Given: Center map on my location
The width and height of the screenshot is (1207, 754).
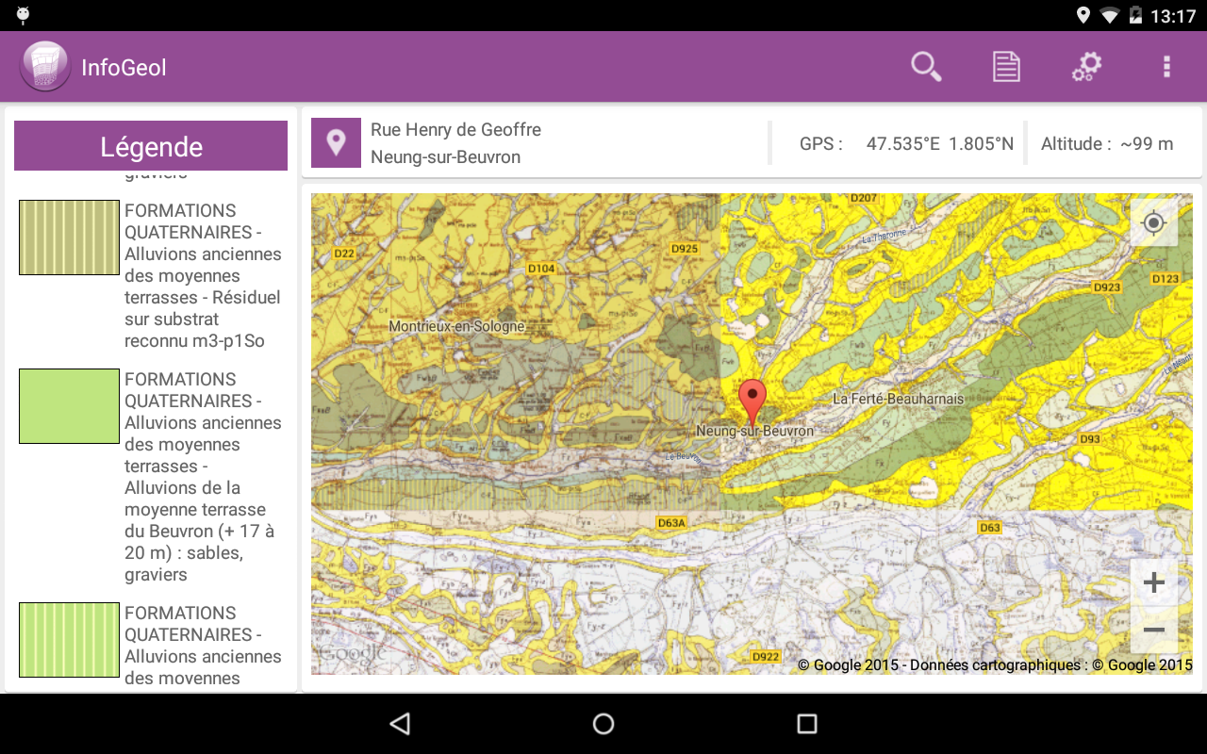Looking at the screenshot, I should pos(1154,223).
